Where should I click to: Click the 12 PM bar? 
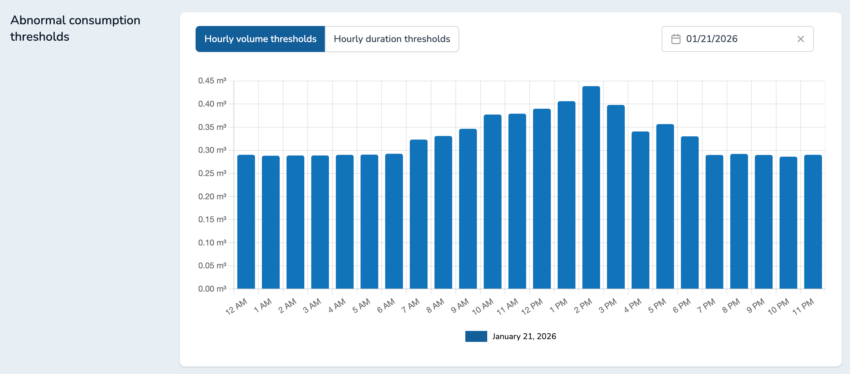(542, 199)
